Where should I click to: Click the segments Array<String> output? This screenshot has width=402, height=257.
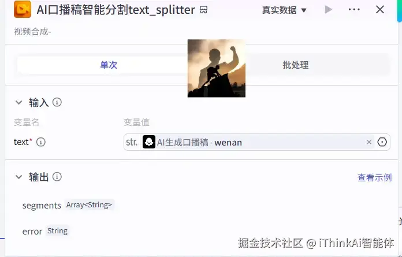[68, 205]
